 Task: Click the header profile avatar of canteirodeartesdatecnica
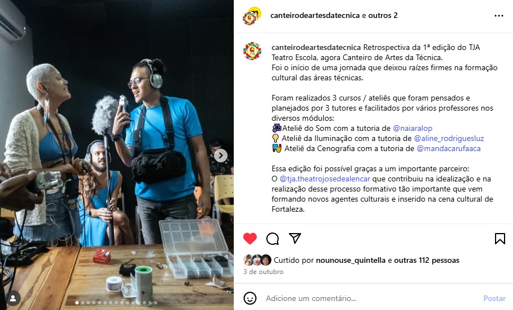(x=252, y=16)
